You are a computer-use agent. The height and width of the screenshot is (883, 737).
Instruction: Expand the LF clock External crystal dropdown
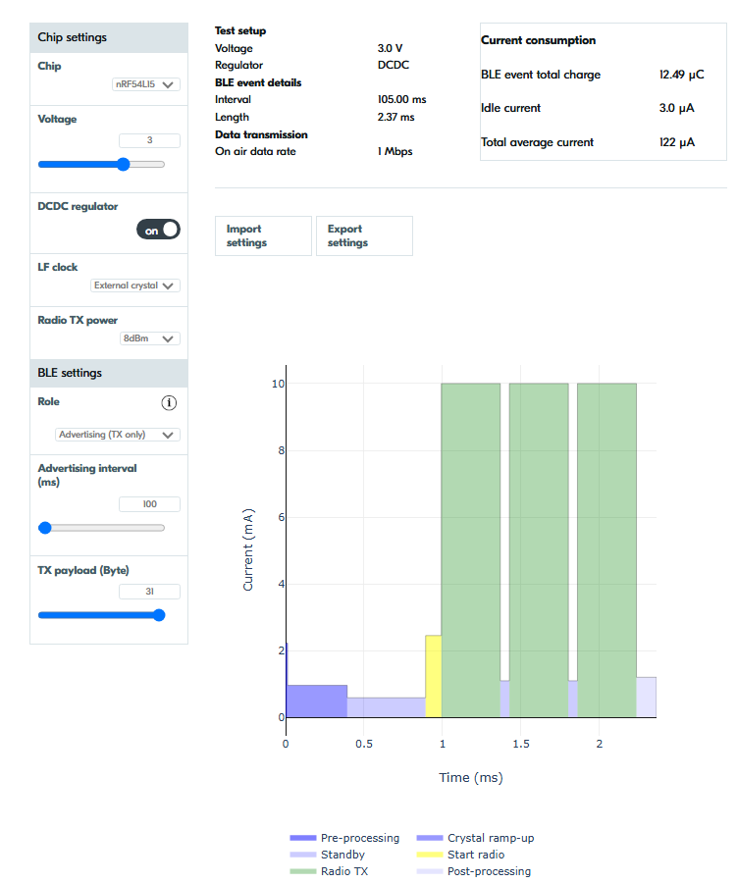tap(135, 286)
